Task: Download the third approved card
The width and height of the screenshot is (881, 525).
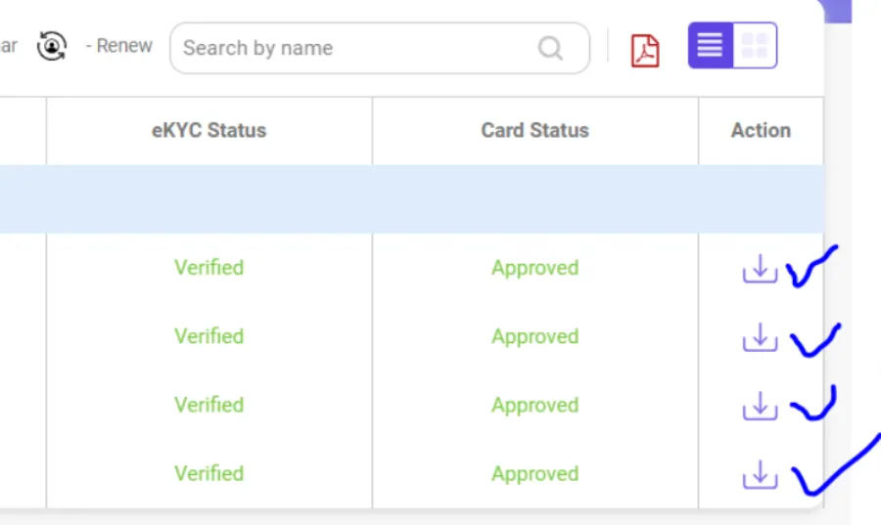Action: (x=760, y=406)
